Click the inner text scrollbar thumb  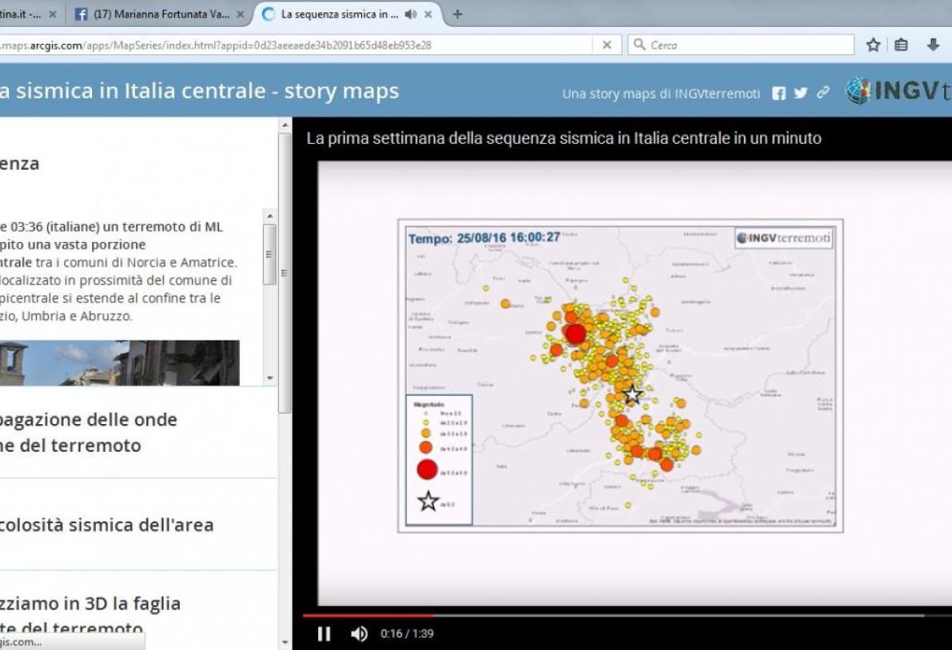(269, 254)
